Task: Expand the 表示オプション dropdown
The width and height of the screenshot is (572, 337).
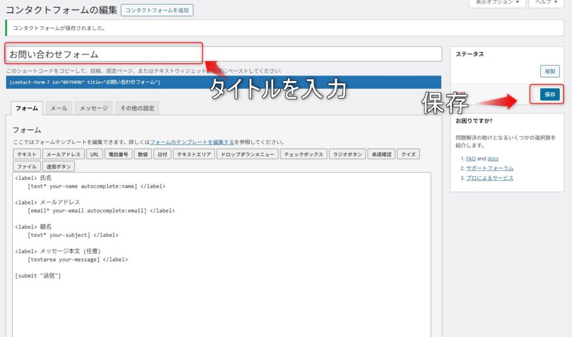Action: point(497,3)
